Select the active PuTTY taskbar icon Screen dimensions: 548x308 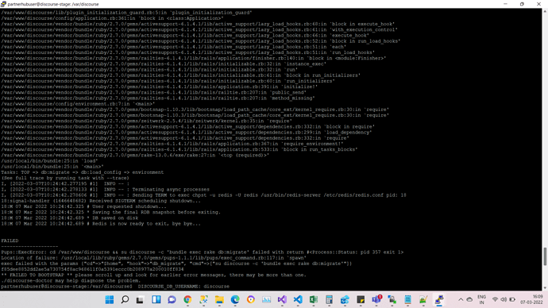(x=439, y=299)
